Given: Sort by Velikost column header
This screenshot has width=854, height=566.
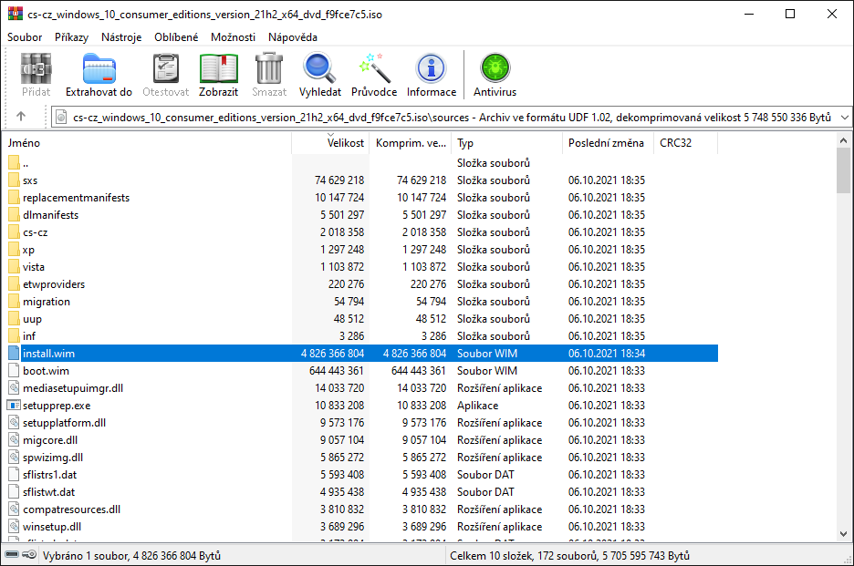Looking at the screenshot, I should pyautogui.click(x=330, y=143).
